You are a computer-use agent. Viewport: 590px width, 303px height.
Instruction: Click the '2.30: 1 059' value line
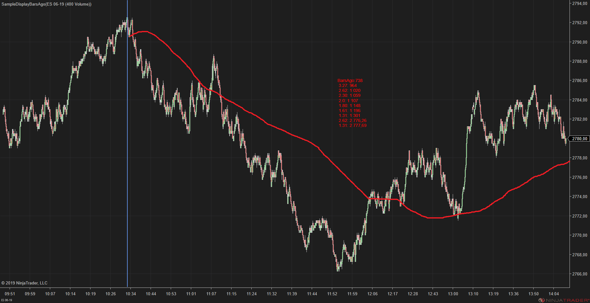coord(350,95)
